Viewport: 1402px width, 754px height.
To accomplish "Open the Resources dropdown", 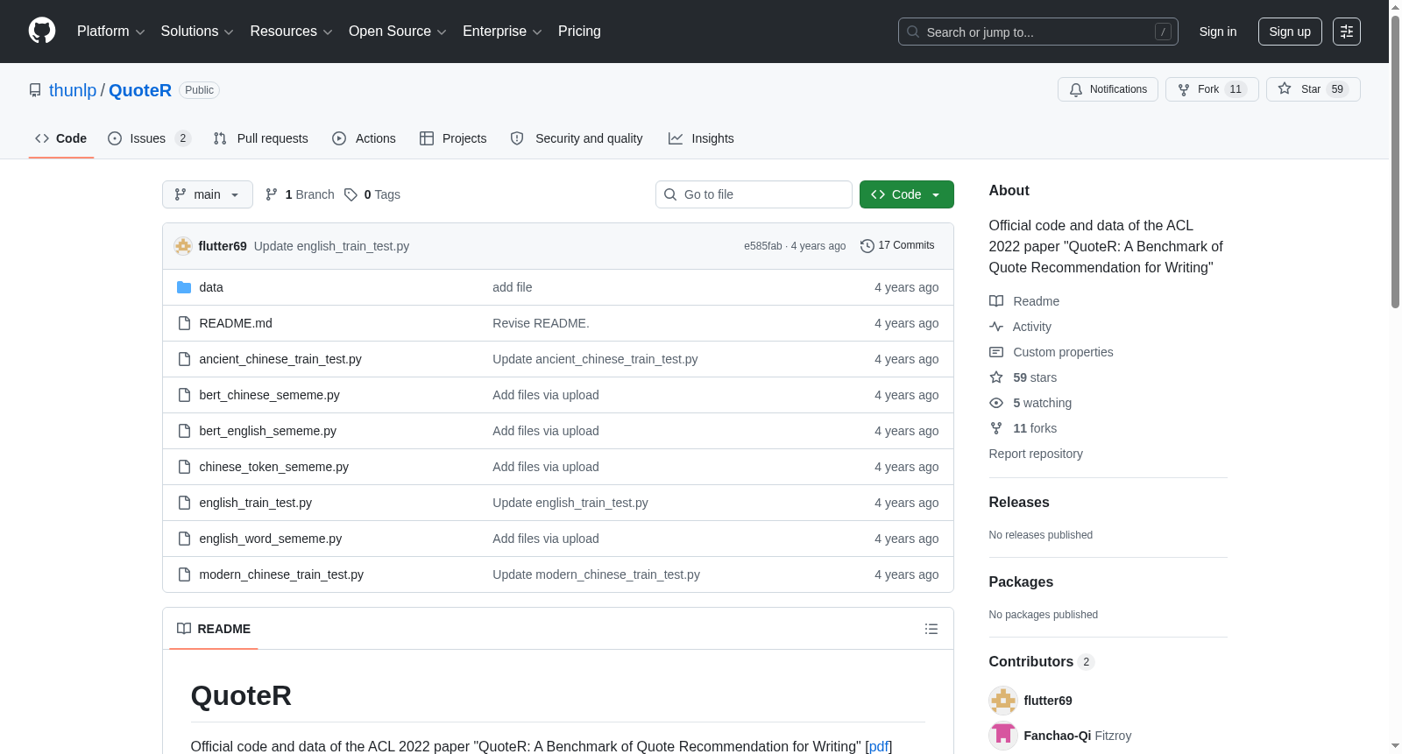I will pyautogui.click(x=291, y=32).
